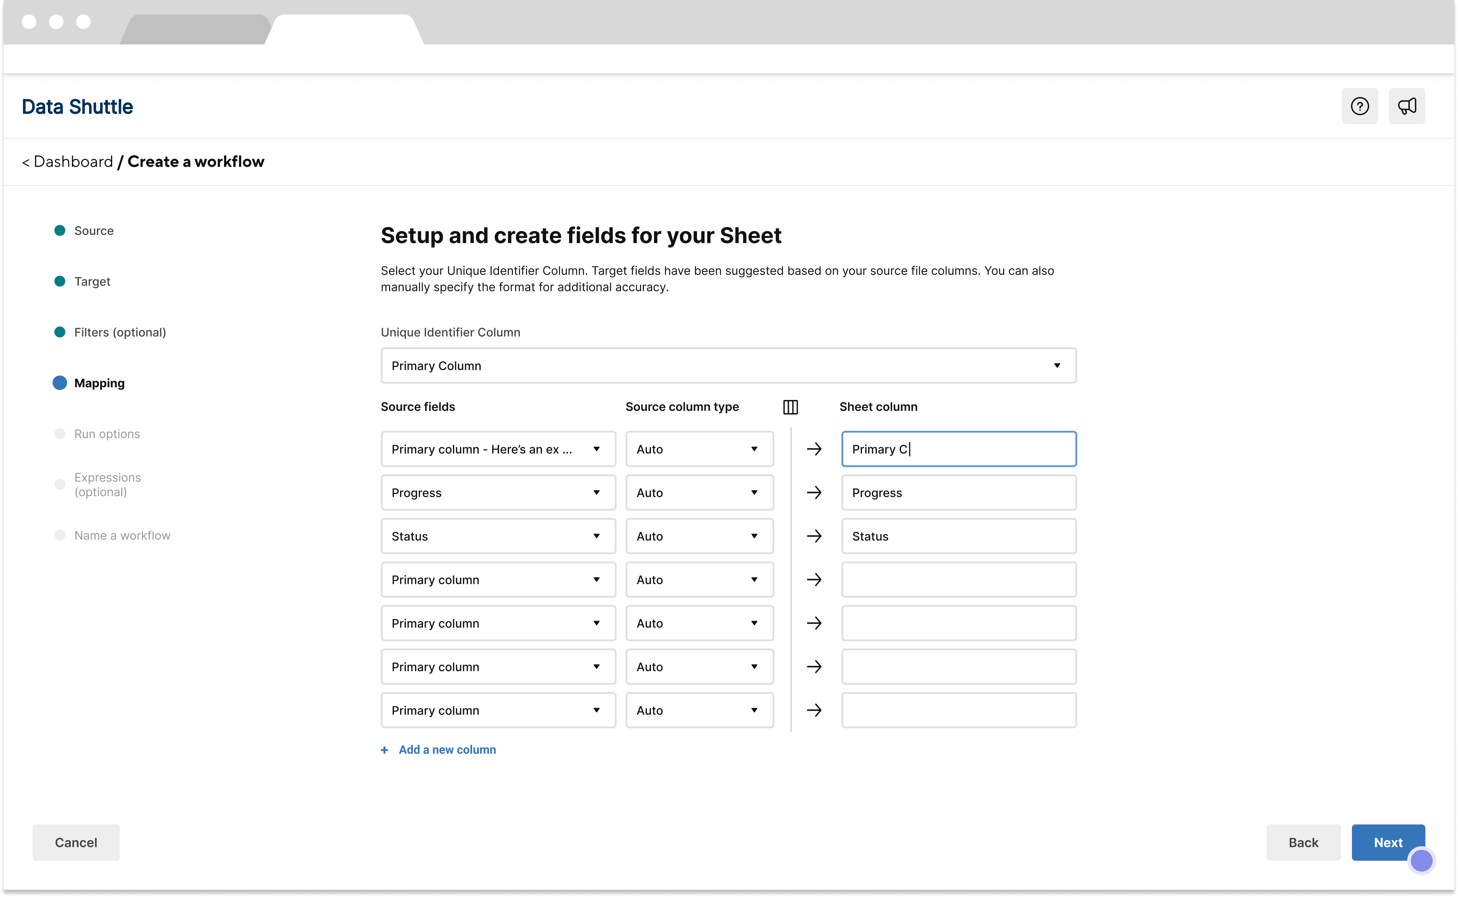Switch to the inactive gray browser tab
The image size is (1458, 897).
pos(196,30)
